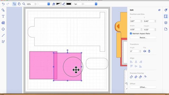Pick the fill color swatch
169x95 pixels.
[x=59, y=4]
